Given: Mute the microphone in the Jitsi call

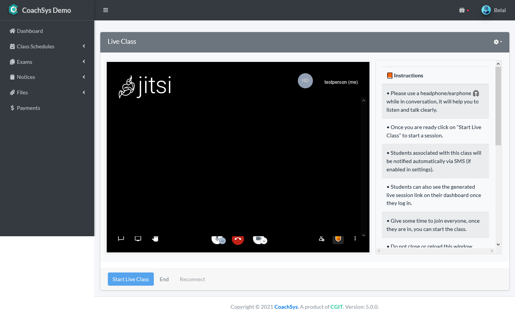Looking at the screenshot, I should coord(216,239).
